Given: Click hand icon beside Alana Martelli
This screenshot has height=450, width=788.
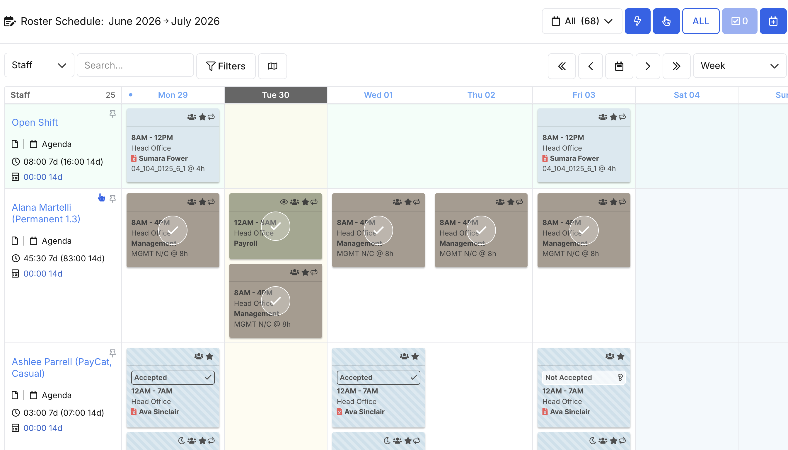Looking at the screenshot, I should pyautogui.click(x=101, y=197).
